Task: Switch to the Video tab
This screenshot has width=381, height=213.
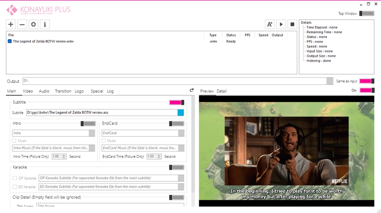Action: (x=28, y=91)
